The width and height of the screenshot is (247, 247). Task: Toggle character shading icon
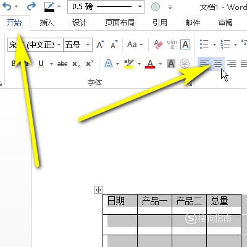[171, 64]
